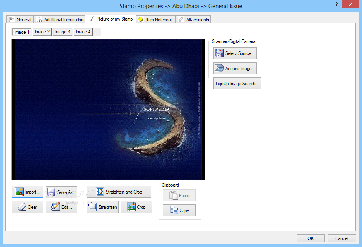Click the Select Source... label

[x=240, y=53]
